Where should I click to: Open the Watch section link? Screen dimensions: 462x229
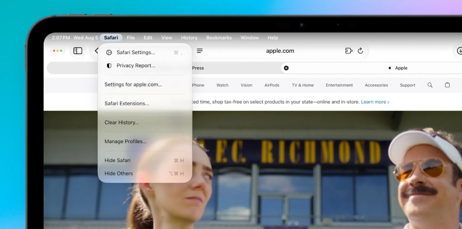click(x=222, y=85)
